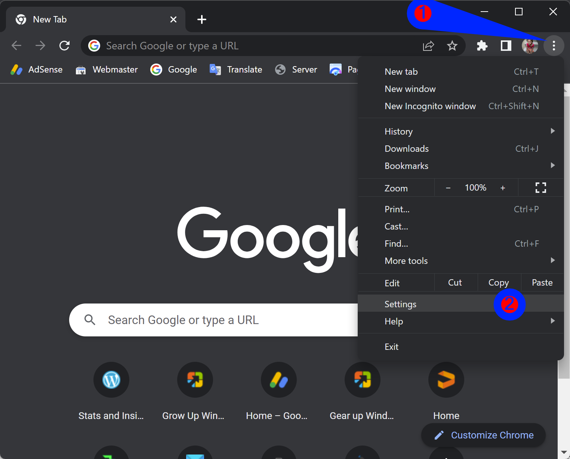Viewport: 570px width, 459px height.
Task: Choose Cast... from the menu
Action: coord(460,227)
